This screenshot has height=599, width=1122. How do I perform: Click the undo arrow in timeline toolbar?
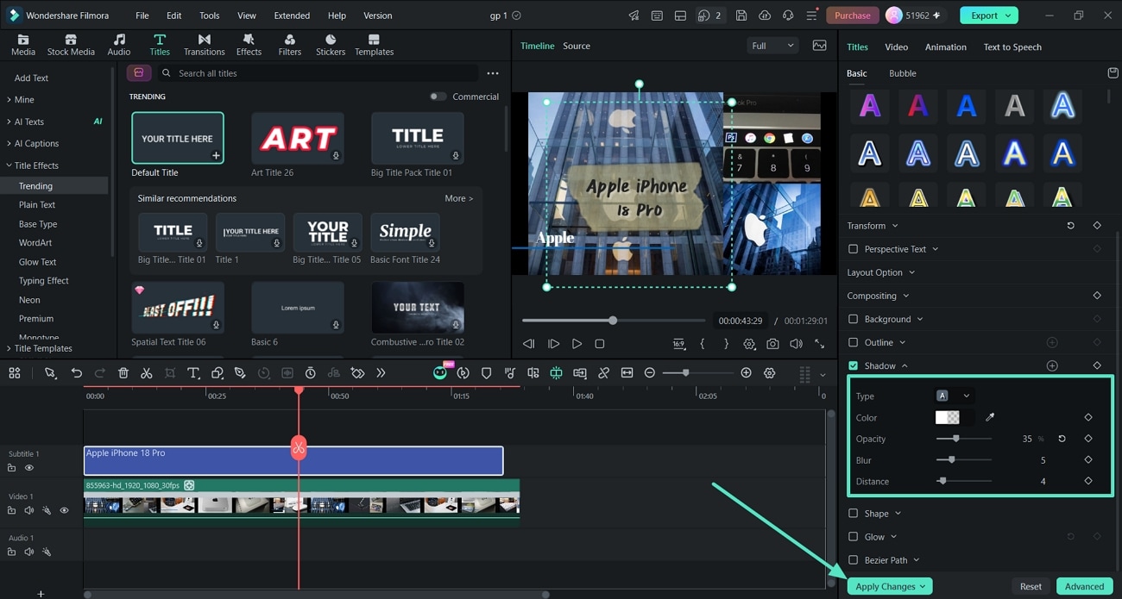pyautogui.click(x=77, y=373)
